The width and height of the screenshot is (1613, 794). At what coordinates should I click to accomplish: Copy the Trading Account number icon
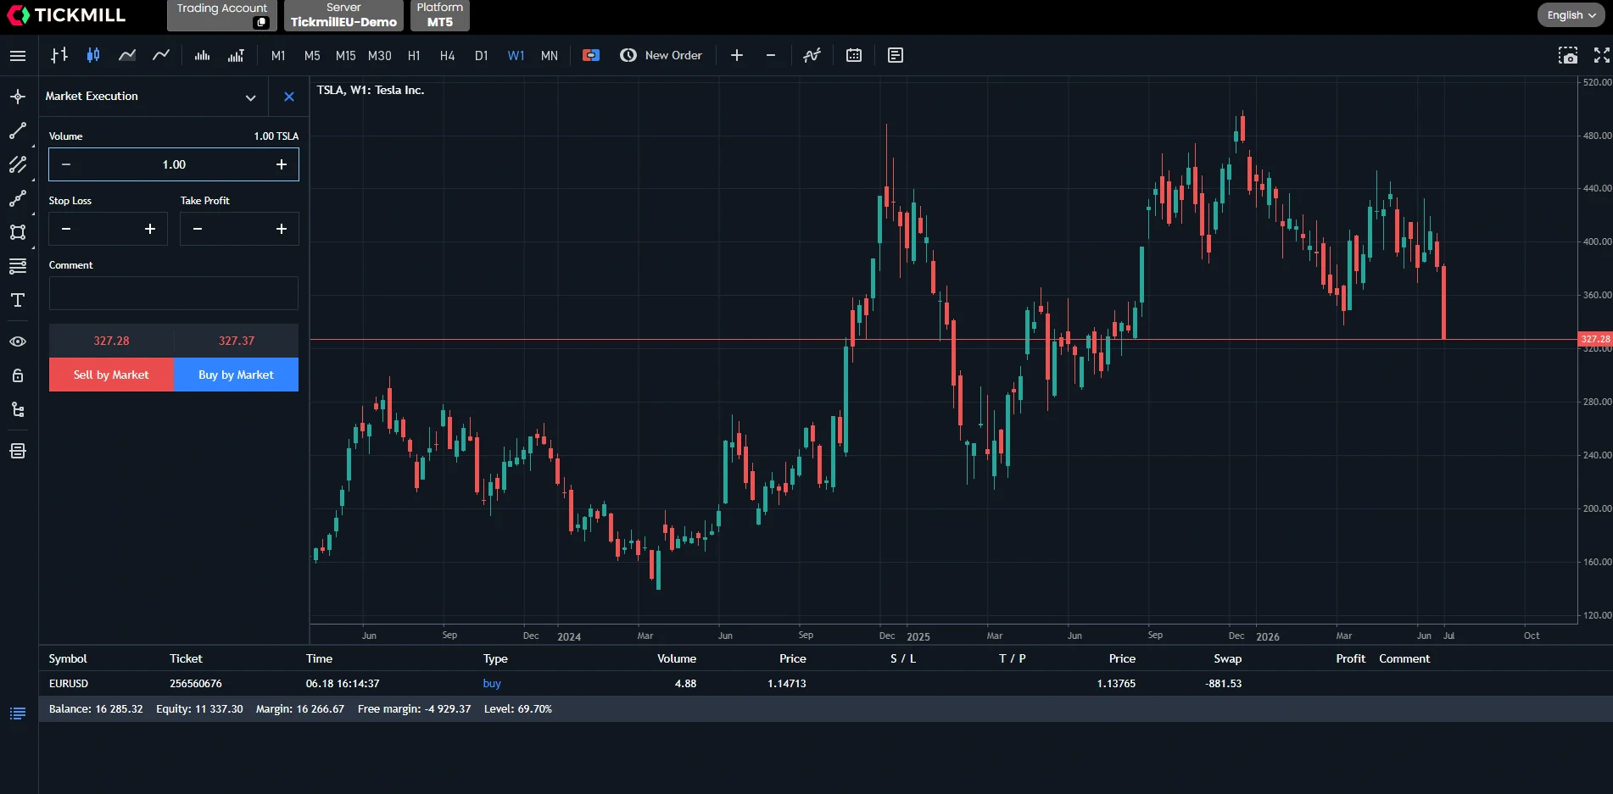point(261,23)
